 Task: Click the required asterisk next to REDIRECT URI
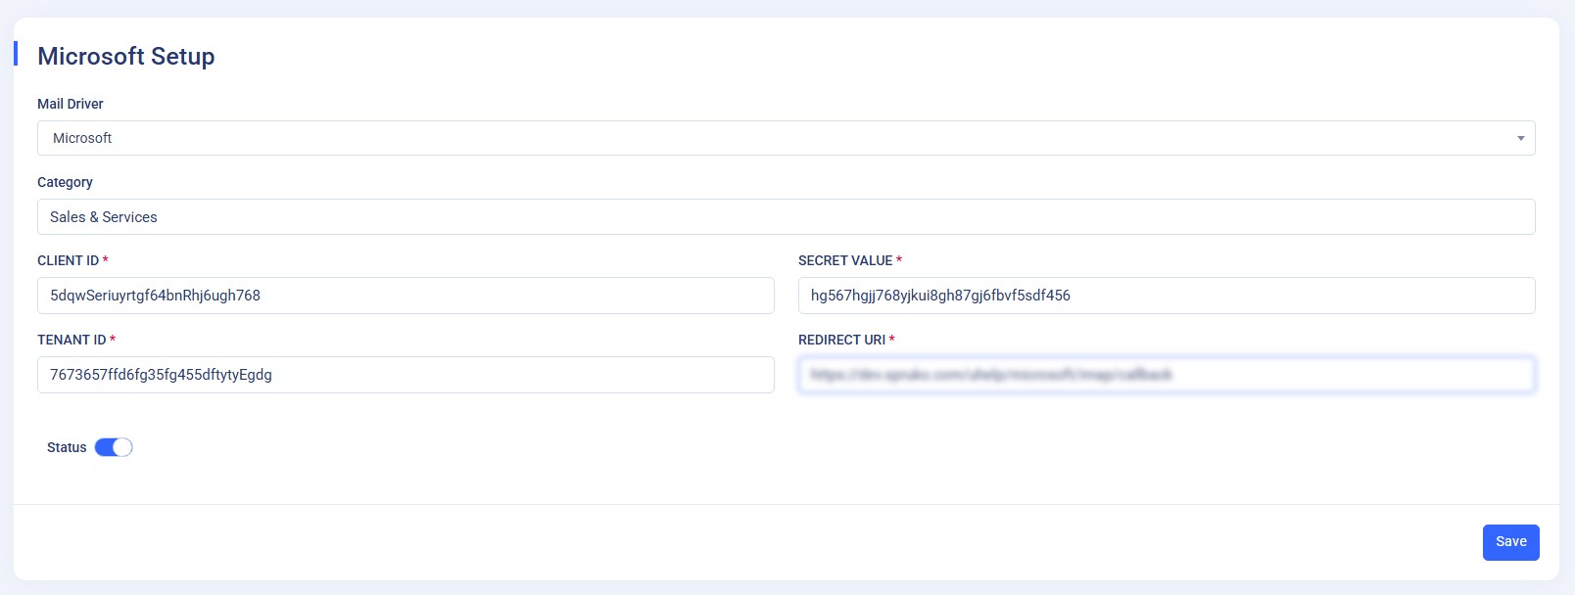coord(892,340)
